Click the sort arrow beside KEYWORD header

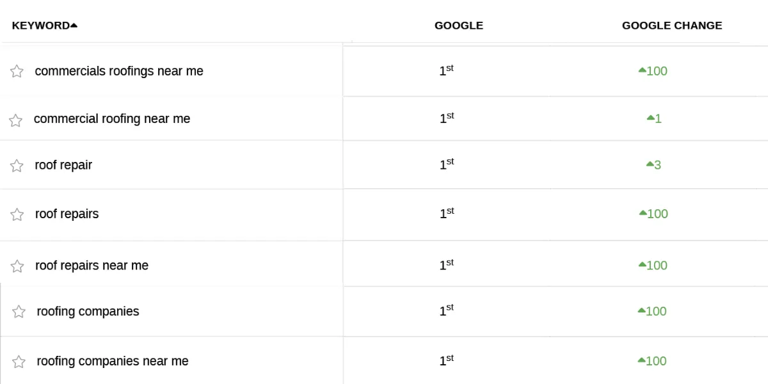[74, 26]
